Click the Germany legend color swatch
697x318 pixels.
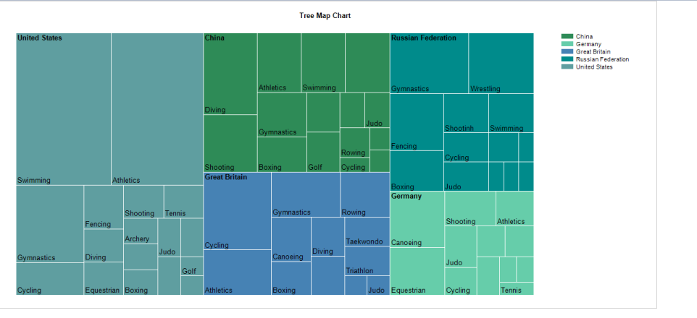(567, 44)
